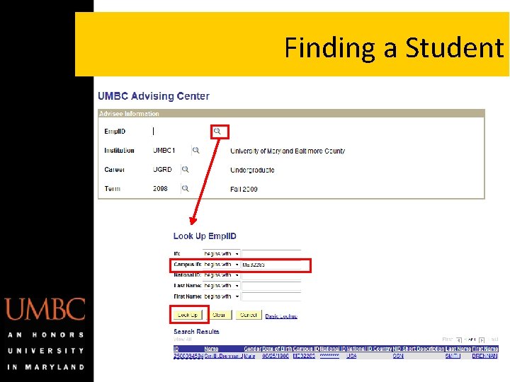Screen dimensions: 510x382
Task: Sort results by National ID column header
Action: pyautogui.click(x=333, y=349)
